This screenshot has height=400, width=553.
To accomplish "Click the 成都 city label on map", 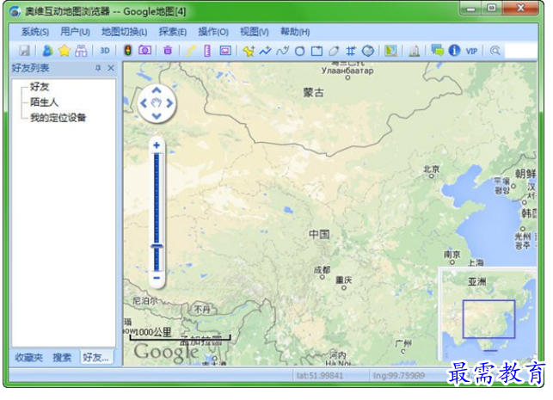I will pyautogui.click(x=323, y=270).
